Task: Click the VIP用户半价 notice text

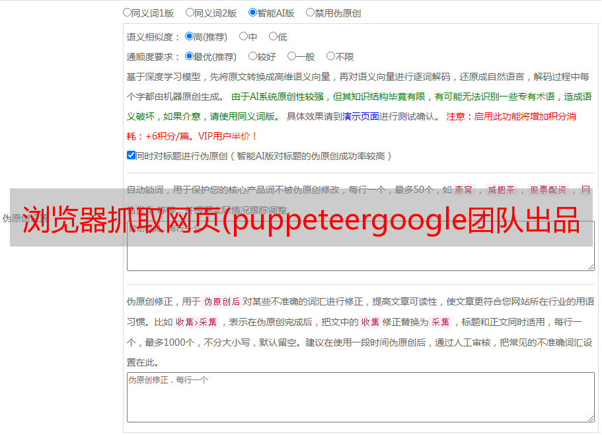Action: (227, 136)
